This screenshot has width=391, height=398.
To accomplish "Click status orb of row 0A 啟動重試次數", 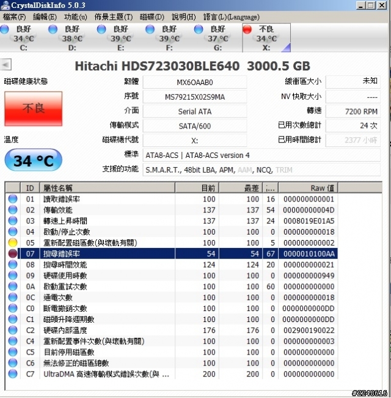I will pyautogui.click(x=13, y=287).
